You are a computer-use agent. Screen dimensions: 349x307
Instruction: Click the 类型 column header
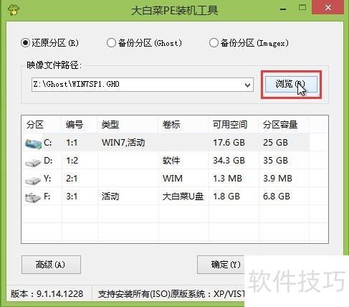click(110, 125)
